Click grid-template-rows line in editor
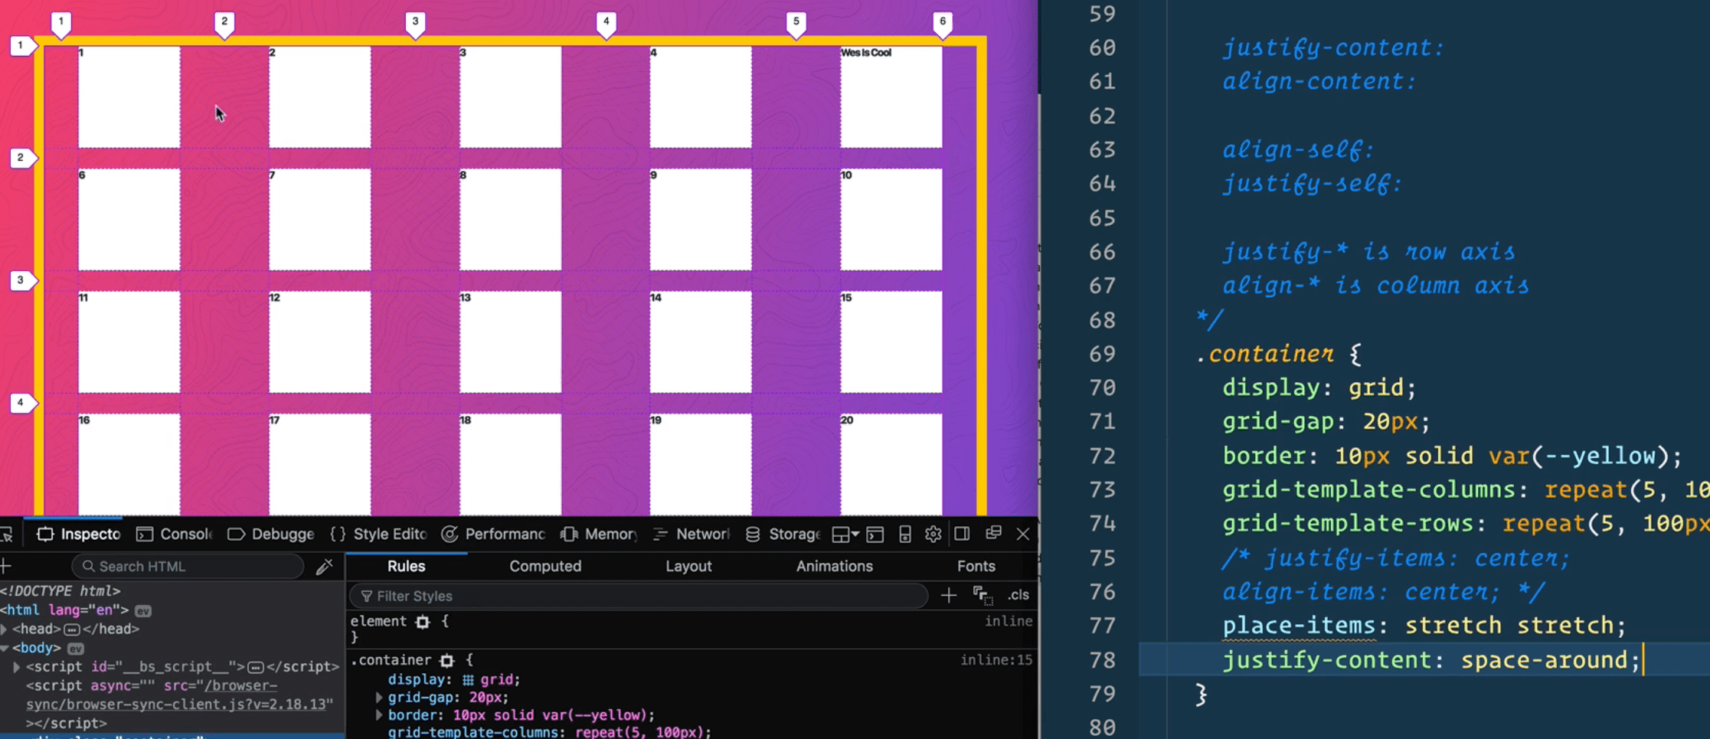 [x=1466, y=524]
